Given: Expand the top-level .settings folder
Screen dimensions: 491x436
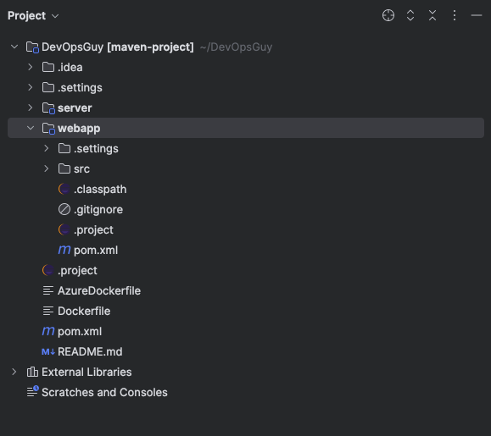Looking at the screenshot, I should pos(31,87).
